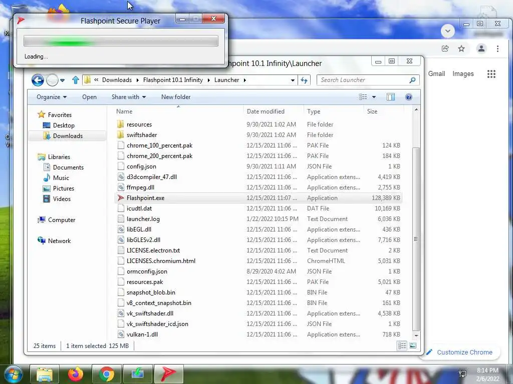Click the Change your view icon
Image resolution: width=513 pixels, height=384 pixels.
[363, 97]
